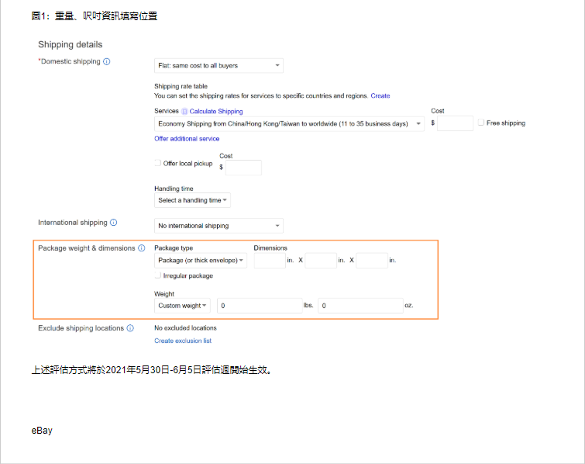Open the No international shipping dropdown
This screenshot has height=464, width=585.
pos(219,226)
